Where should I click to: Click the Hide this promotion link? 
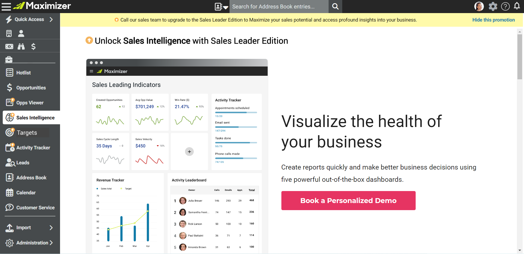coord(493,20)
